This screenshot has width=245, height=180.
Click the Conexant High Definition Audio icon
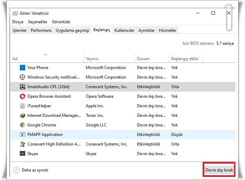[23, 144]
